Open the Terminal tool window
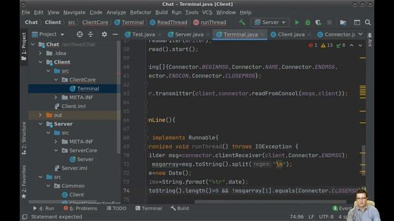394x221 pixels. coord(149,209)
